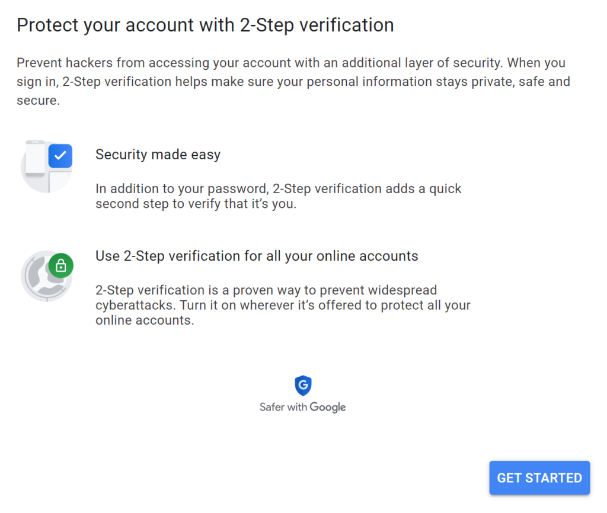Image resolution: width=607 pixels, height=513 pixels.
Task: Click the Use 2-Step verification section title
Action: (x=257, y=256)
